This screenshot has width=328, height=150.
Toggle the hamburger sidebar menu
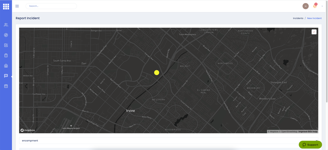pos(17,6)
